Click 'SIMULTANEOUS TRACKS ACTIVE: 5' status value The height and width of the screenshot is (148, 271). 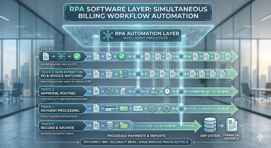[163, 142]
